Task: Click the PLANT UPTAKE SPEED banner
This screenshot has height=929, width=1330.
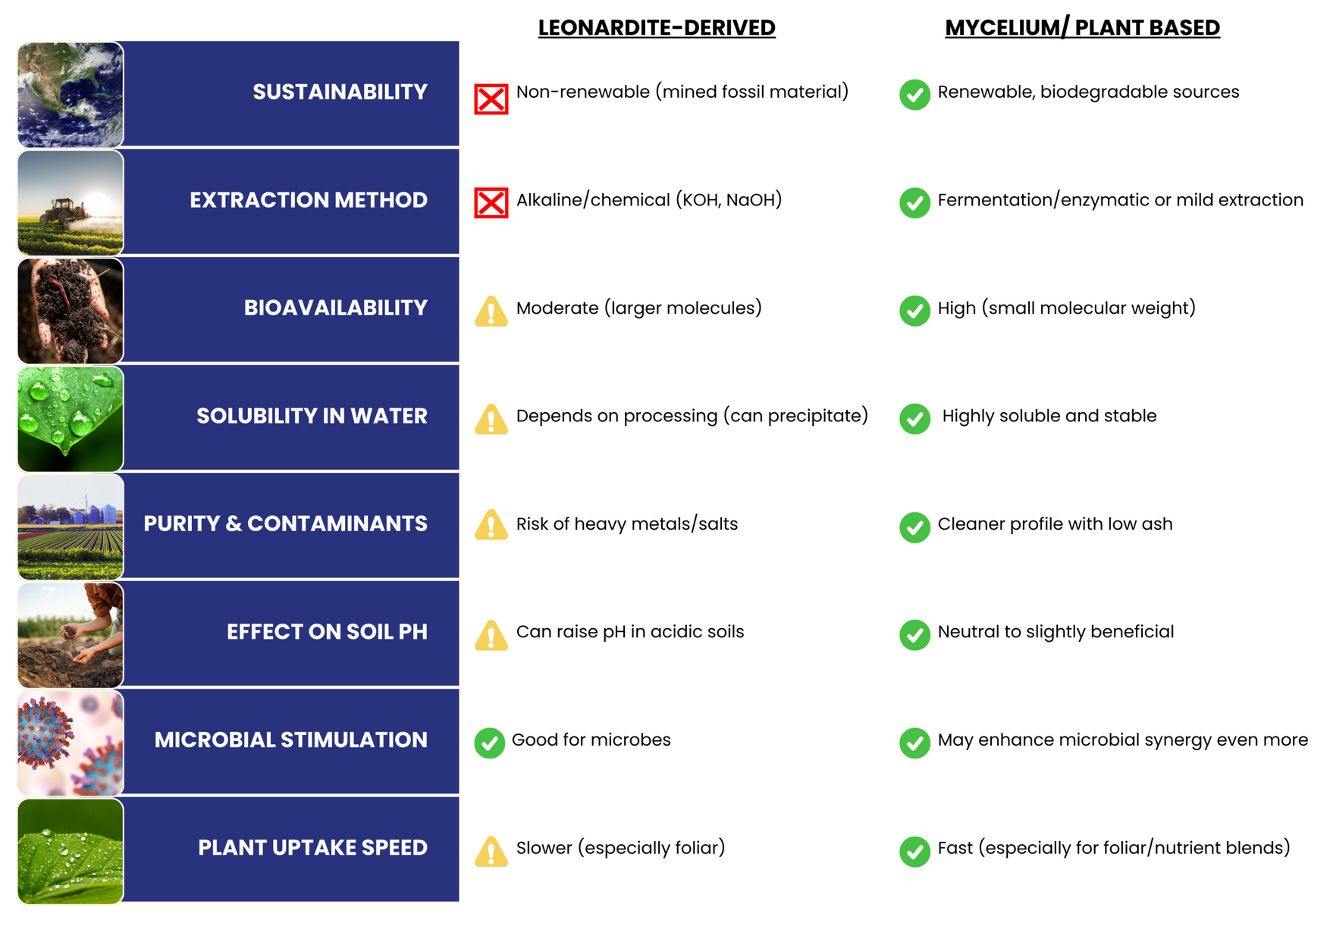Action: (291, 849)
